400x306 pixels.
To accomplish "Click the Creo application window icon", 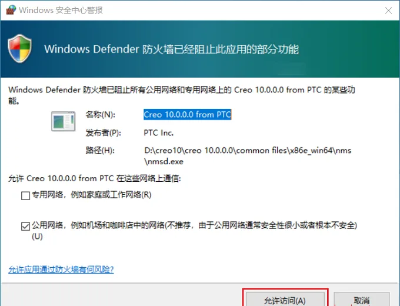I will (x=64, y=121).
